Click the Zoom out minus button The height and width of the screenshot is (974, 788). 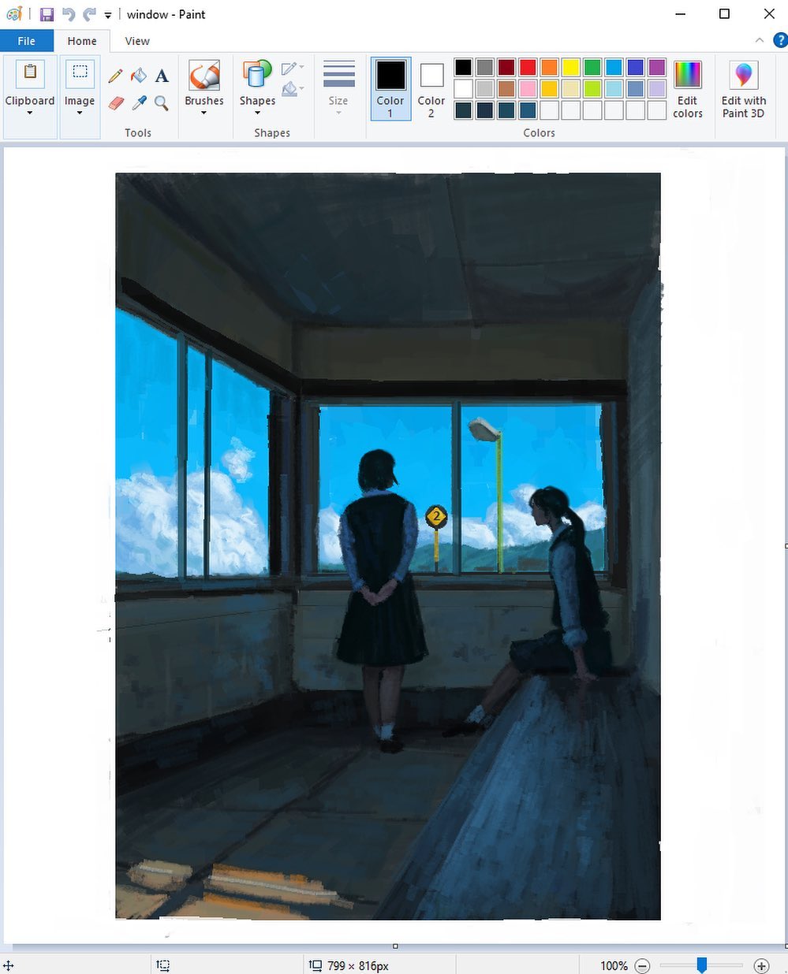(642, 965)
